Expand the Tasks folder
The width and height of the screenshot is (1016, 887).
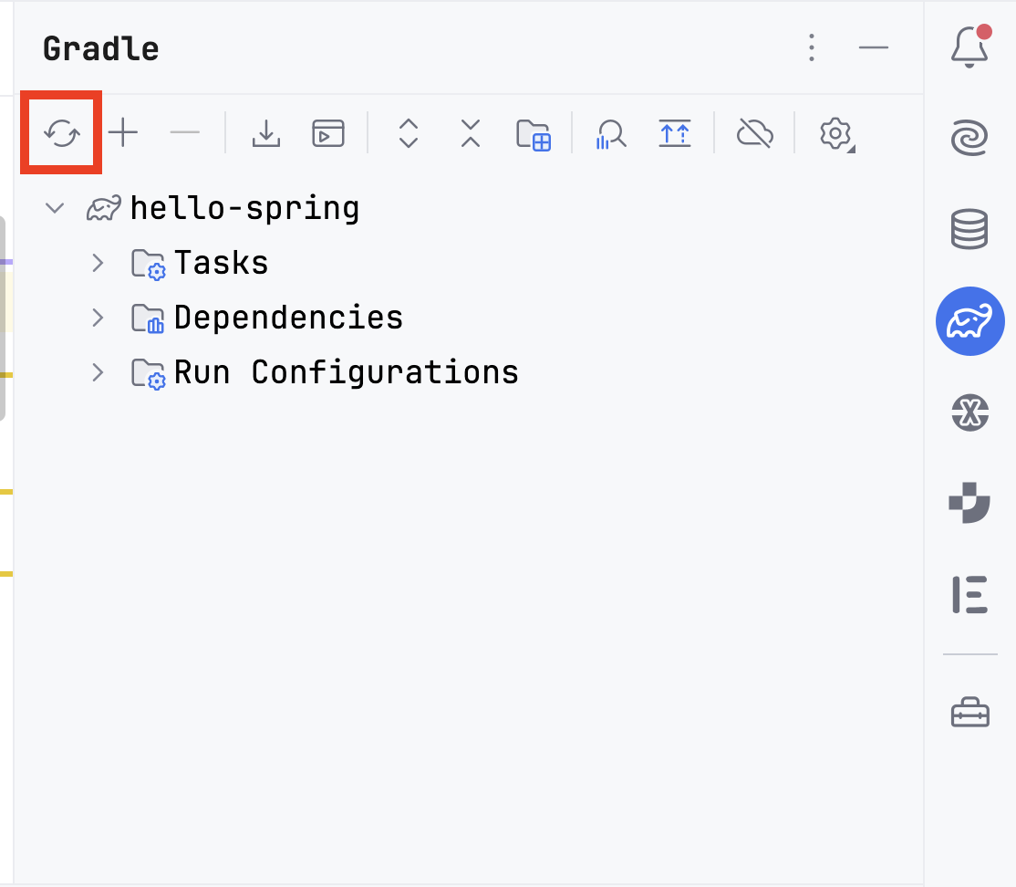click(x=98, y=263)
